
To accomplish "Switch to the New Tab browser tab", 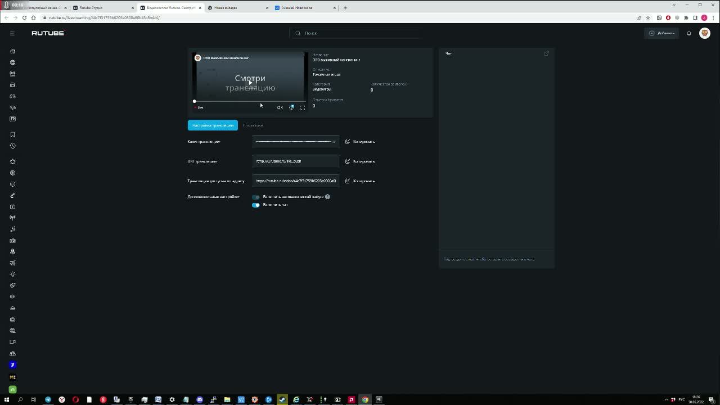I will 237,8.
